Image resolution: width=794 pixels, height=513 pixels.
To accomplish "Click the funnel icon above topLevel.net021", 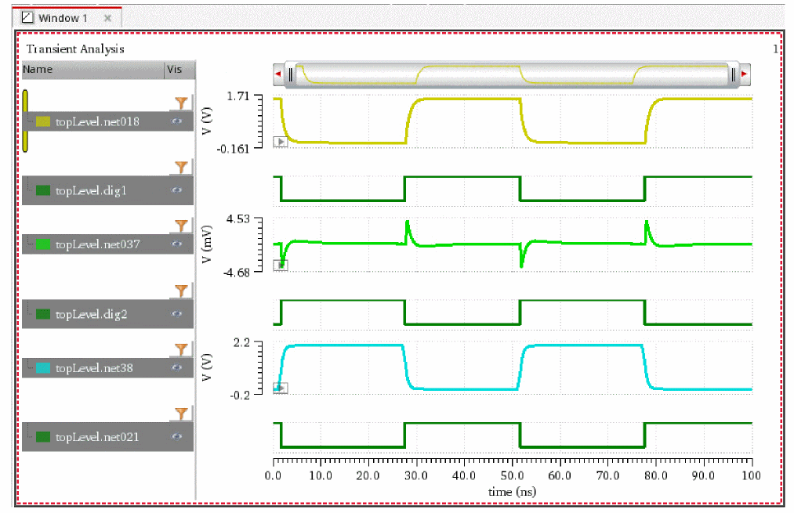I will coord(181,414).
